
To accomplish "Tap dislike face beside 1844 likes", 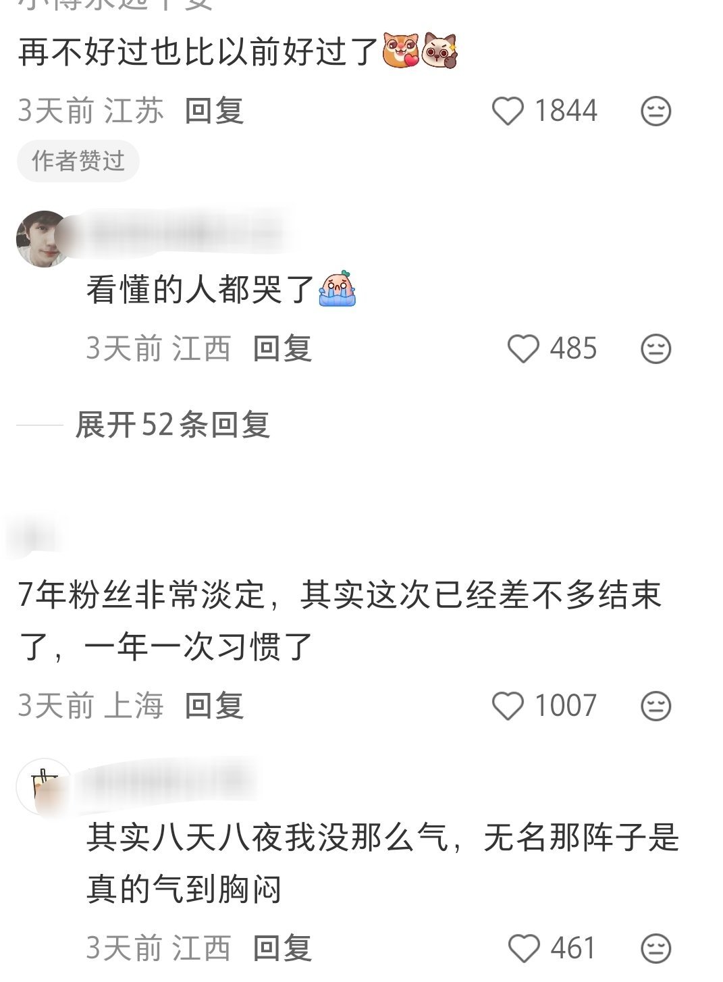I will pos(655,111).
